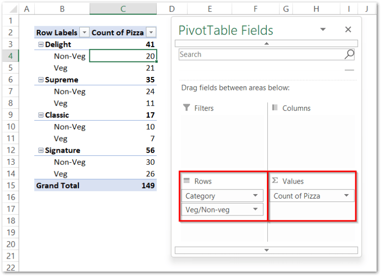This screenshot has width=381, height=276.
Task: Close the PivotTable Fields pane
Action: click(348, 29)
